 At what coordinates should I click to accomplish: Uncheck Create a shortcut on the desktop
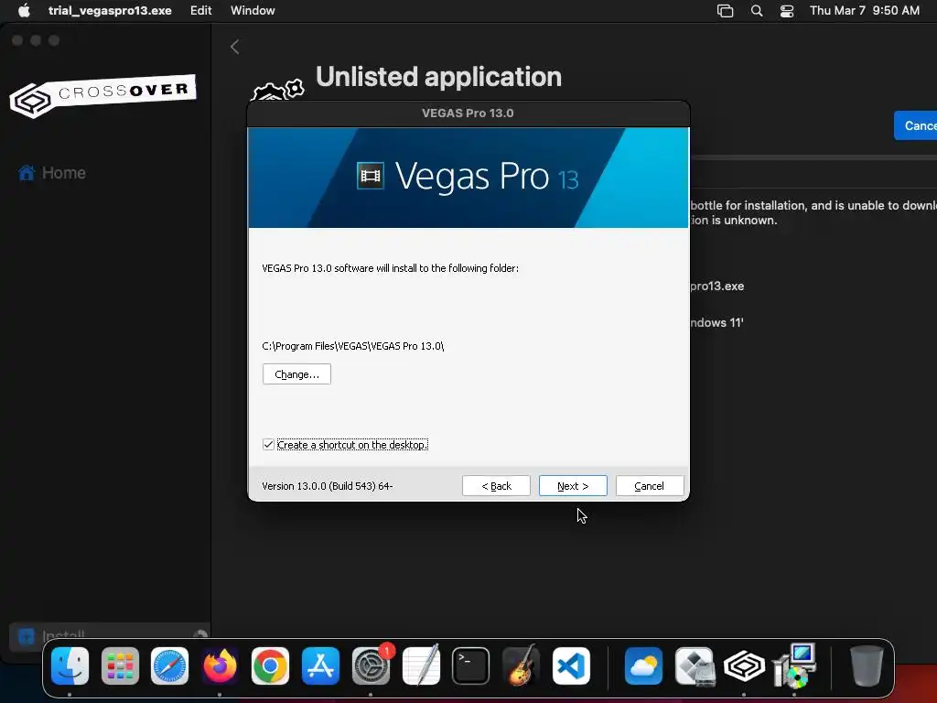(x=268, y=445)
